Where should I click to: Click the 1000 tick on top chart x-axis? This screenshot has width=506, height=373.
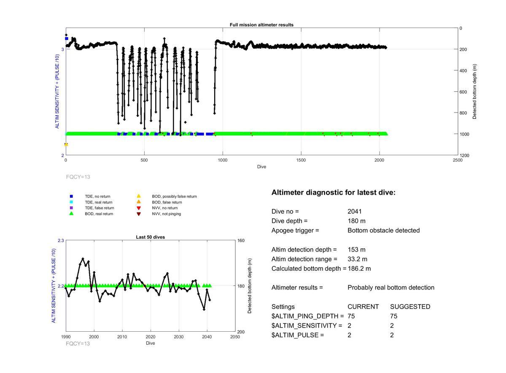click(223, 160)
